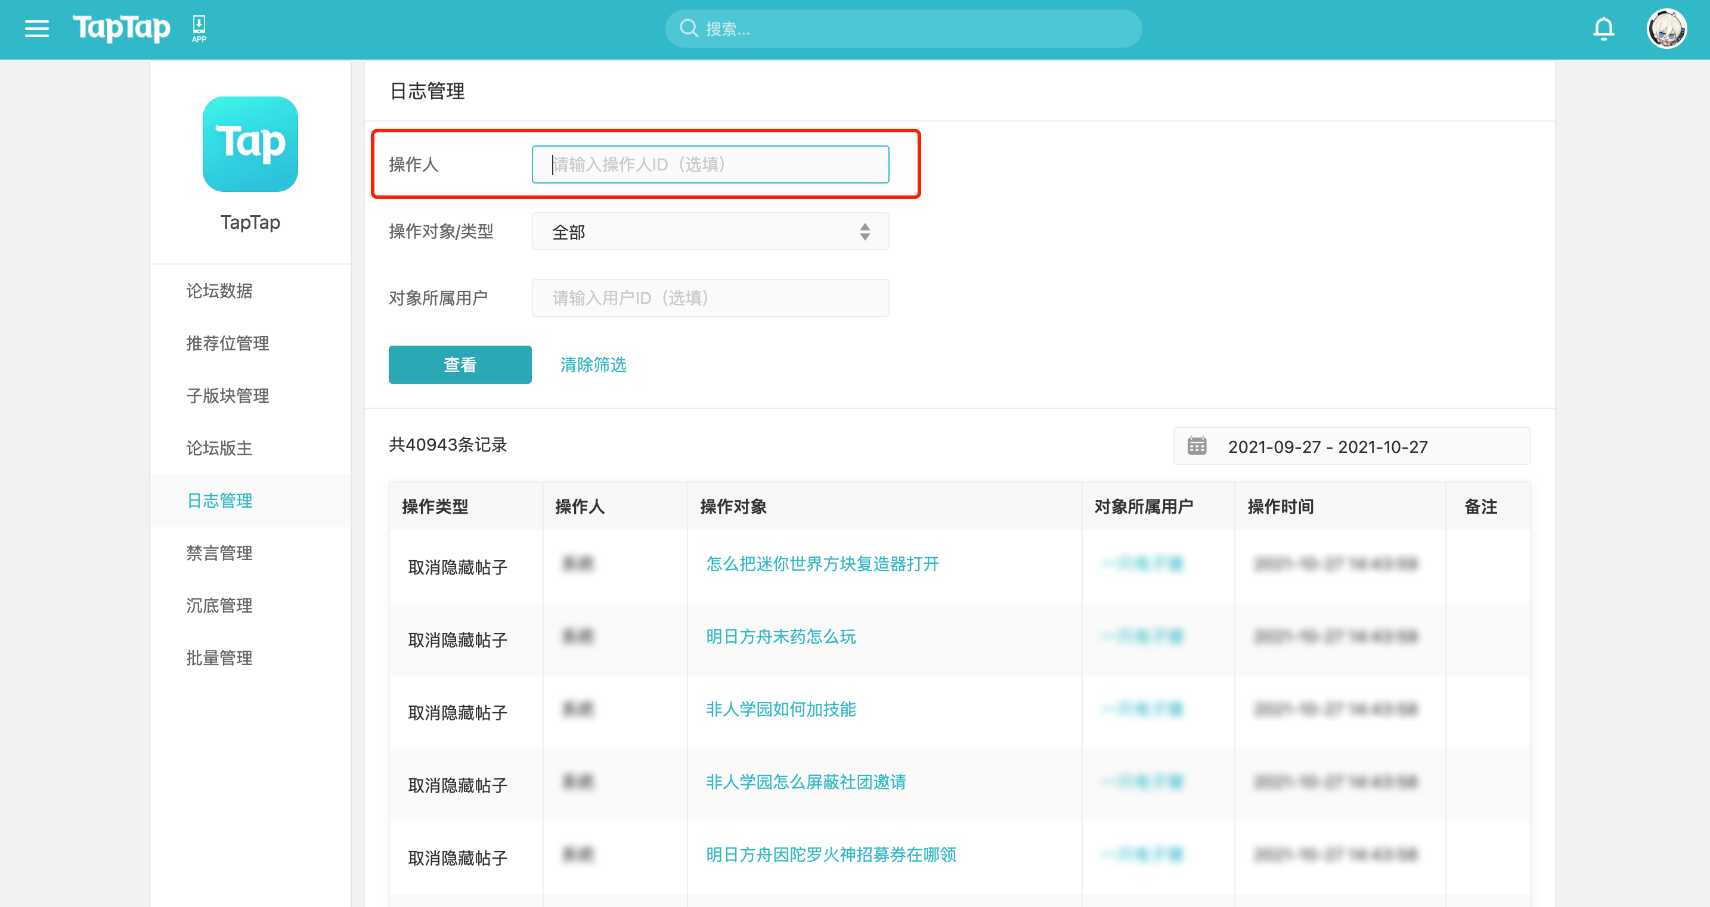Open 批量管理 sidebar item
Screen dimensions: 1710x907
(219, 657)
